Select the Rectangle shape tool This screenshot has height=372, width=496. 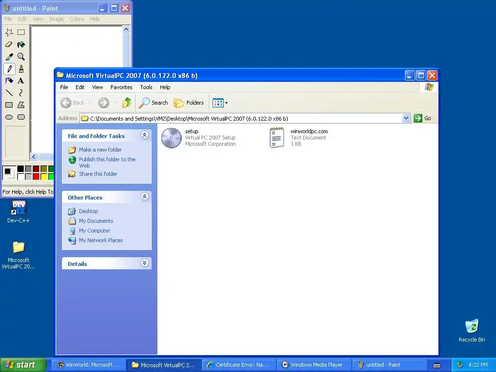(9, 105)
